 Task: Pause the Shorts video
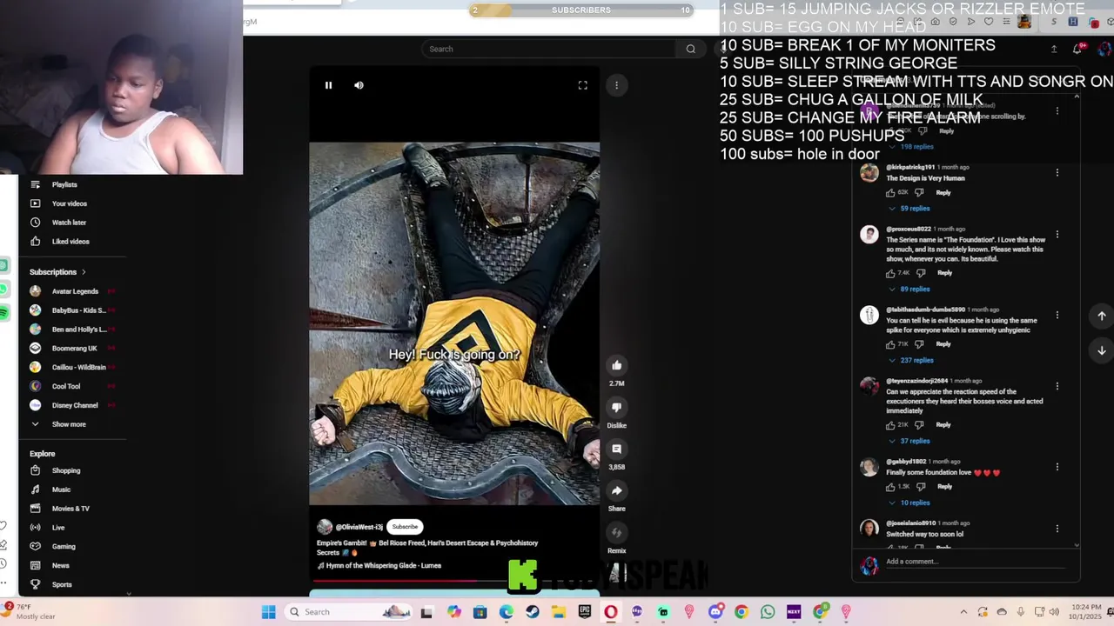click(328, 85)
